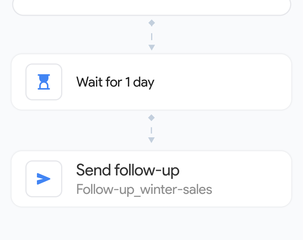The image size is (303, 240).
Task: Select the partially visible step card at top
Action: click(x=151, y=7)
